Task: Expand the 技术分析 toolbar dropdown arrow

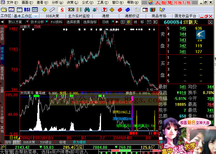Action: tap(47, 22)
